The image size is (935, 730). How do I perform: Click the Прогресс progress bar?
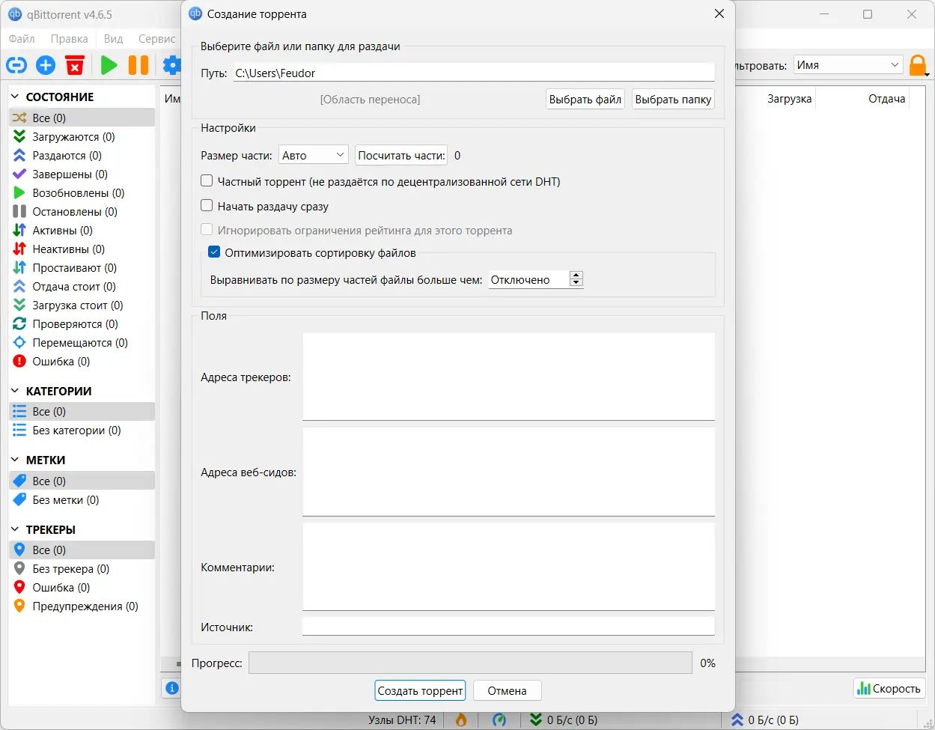coord(470,663)
